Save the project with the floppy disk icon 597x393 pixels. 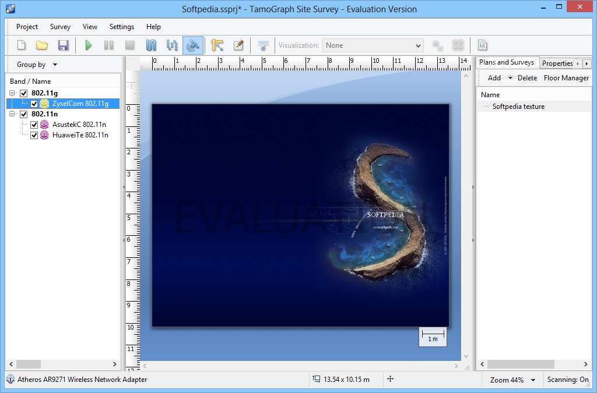63,45
